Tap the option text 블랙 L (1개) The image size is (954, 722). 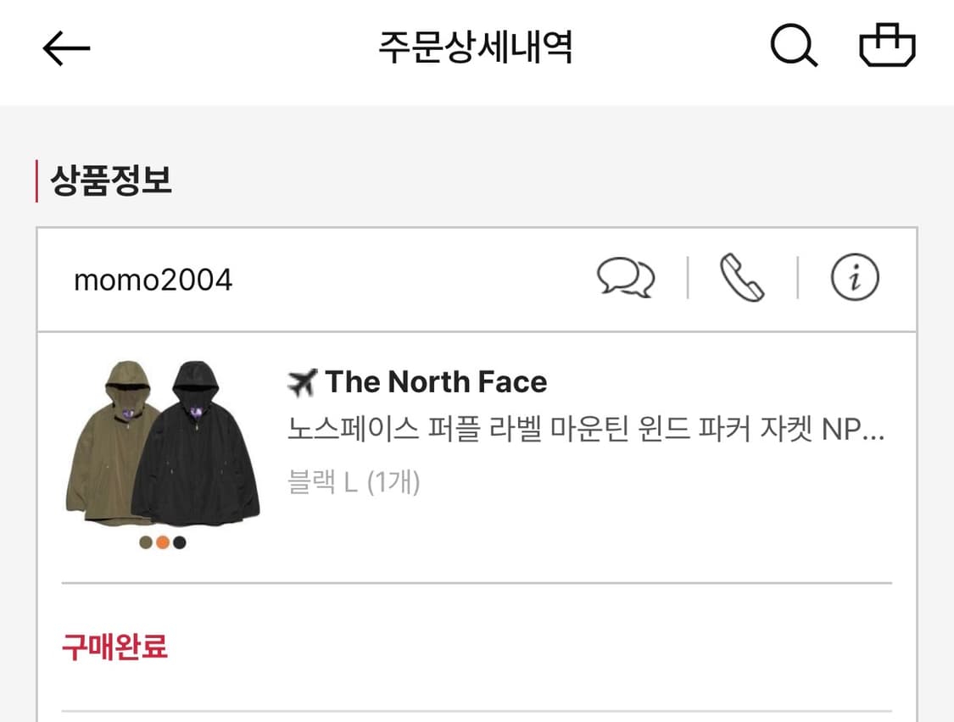[354, 483]
